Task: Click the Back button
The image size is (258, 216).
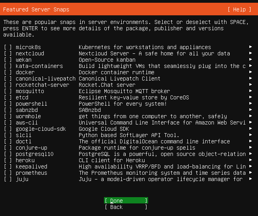Action: (x=126, y=207)
